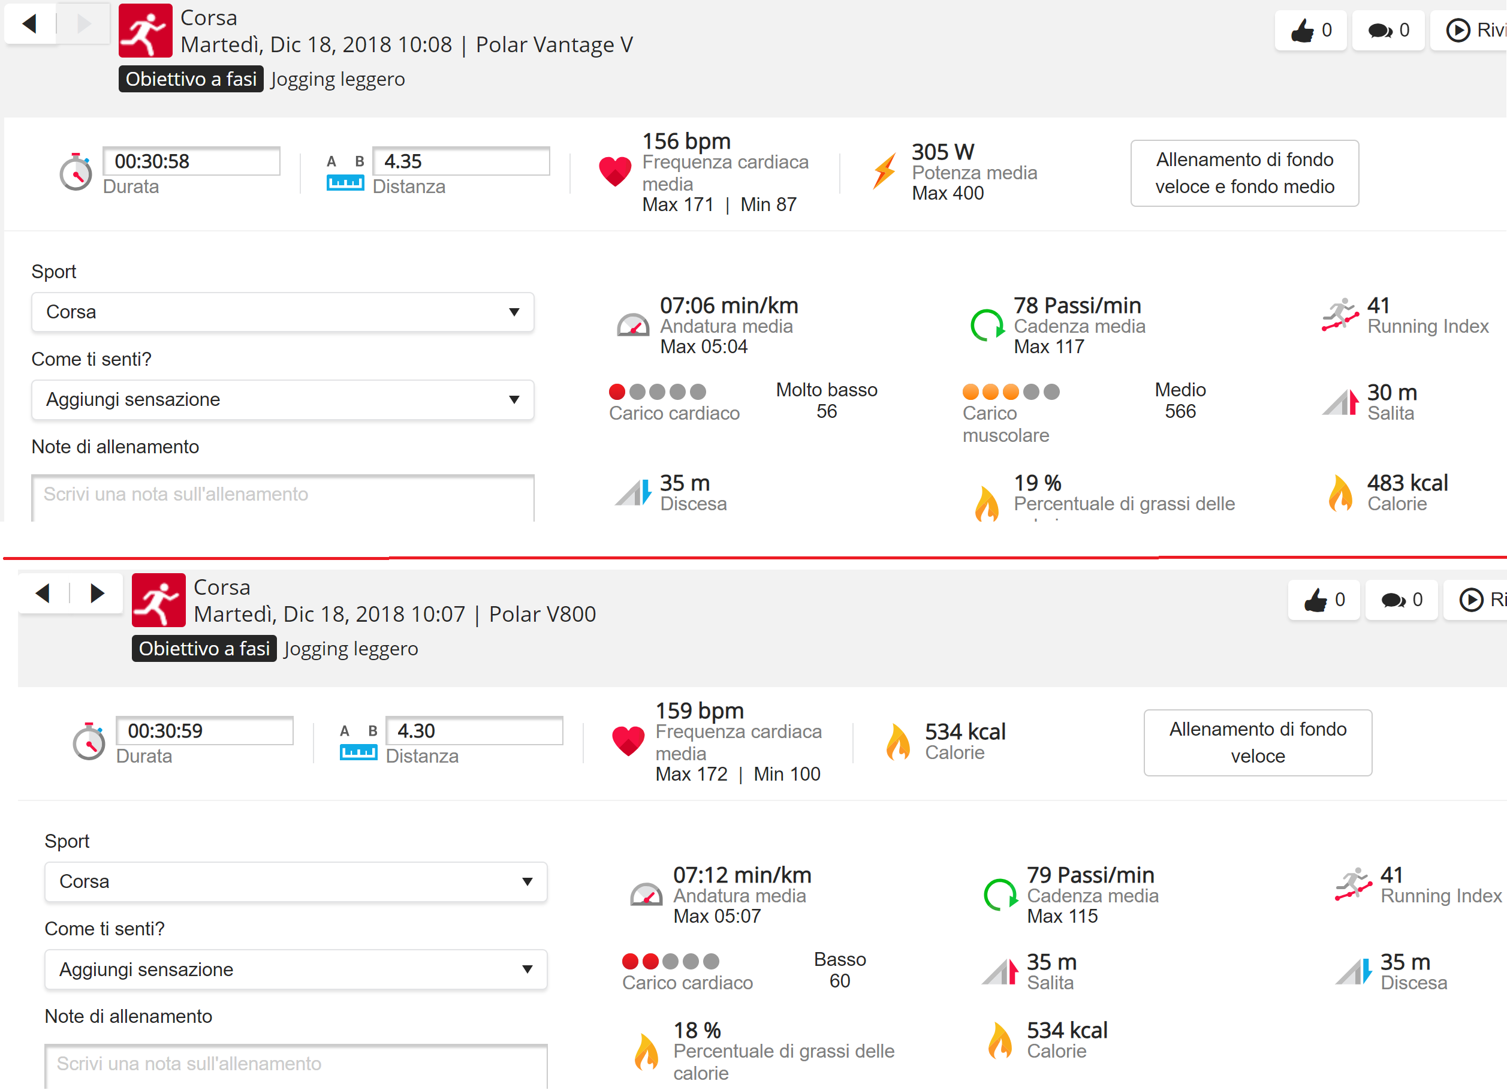The height and width of the screenshot is (1090, 1507).
Task: Open the top Sport dropdown showing Corsa
Action: click(282, 312)
